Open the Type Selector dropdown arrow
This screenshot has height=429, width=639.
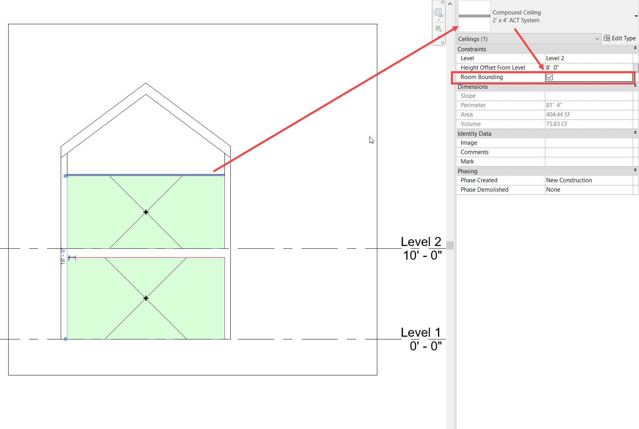(x=636, y=16)
